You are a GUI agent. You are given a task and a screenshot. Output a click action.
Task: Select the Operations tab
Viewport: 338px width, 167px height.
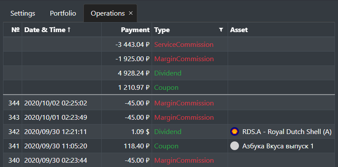[108, 13]
